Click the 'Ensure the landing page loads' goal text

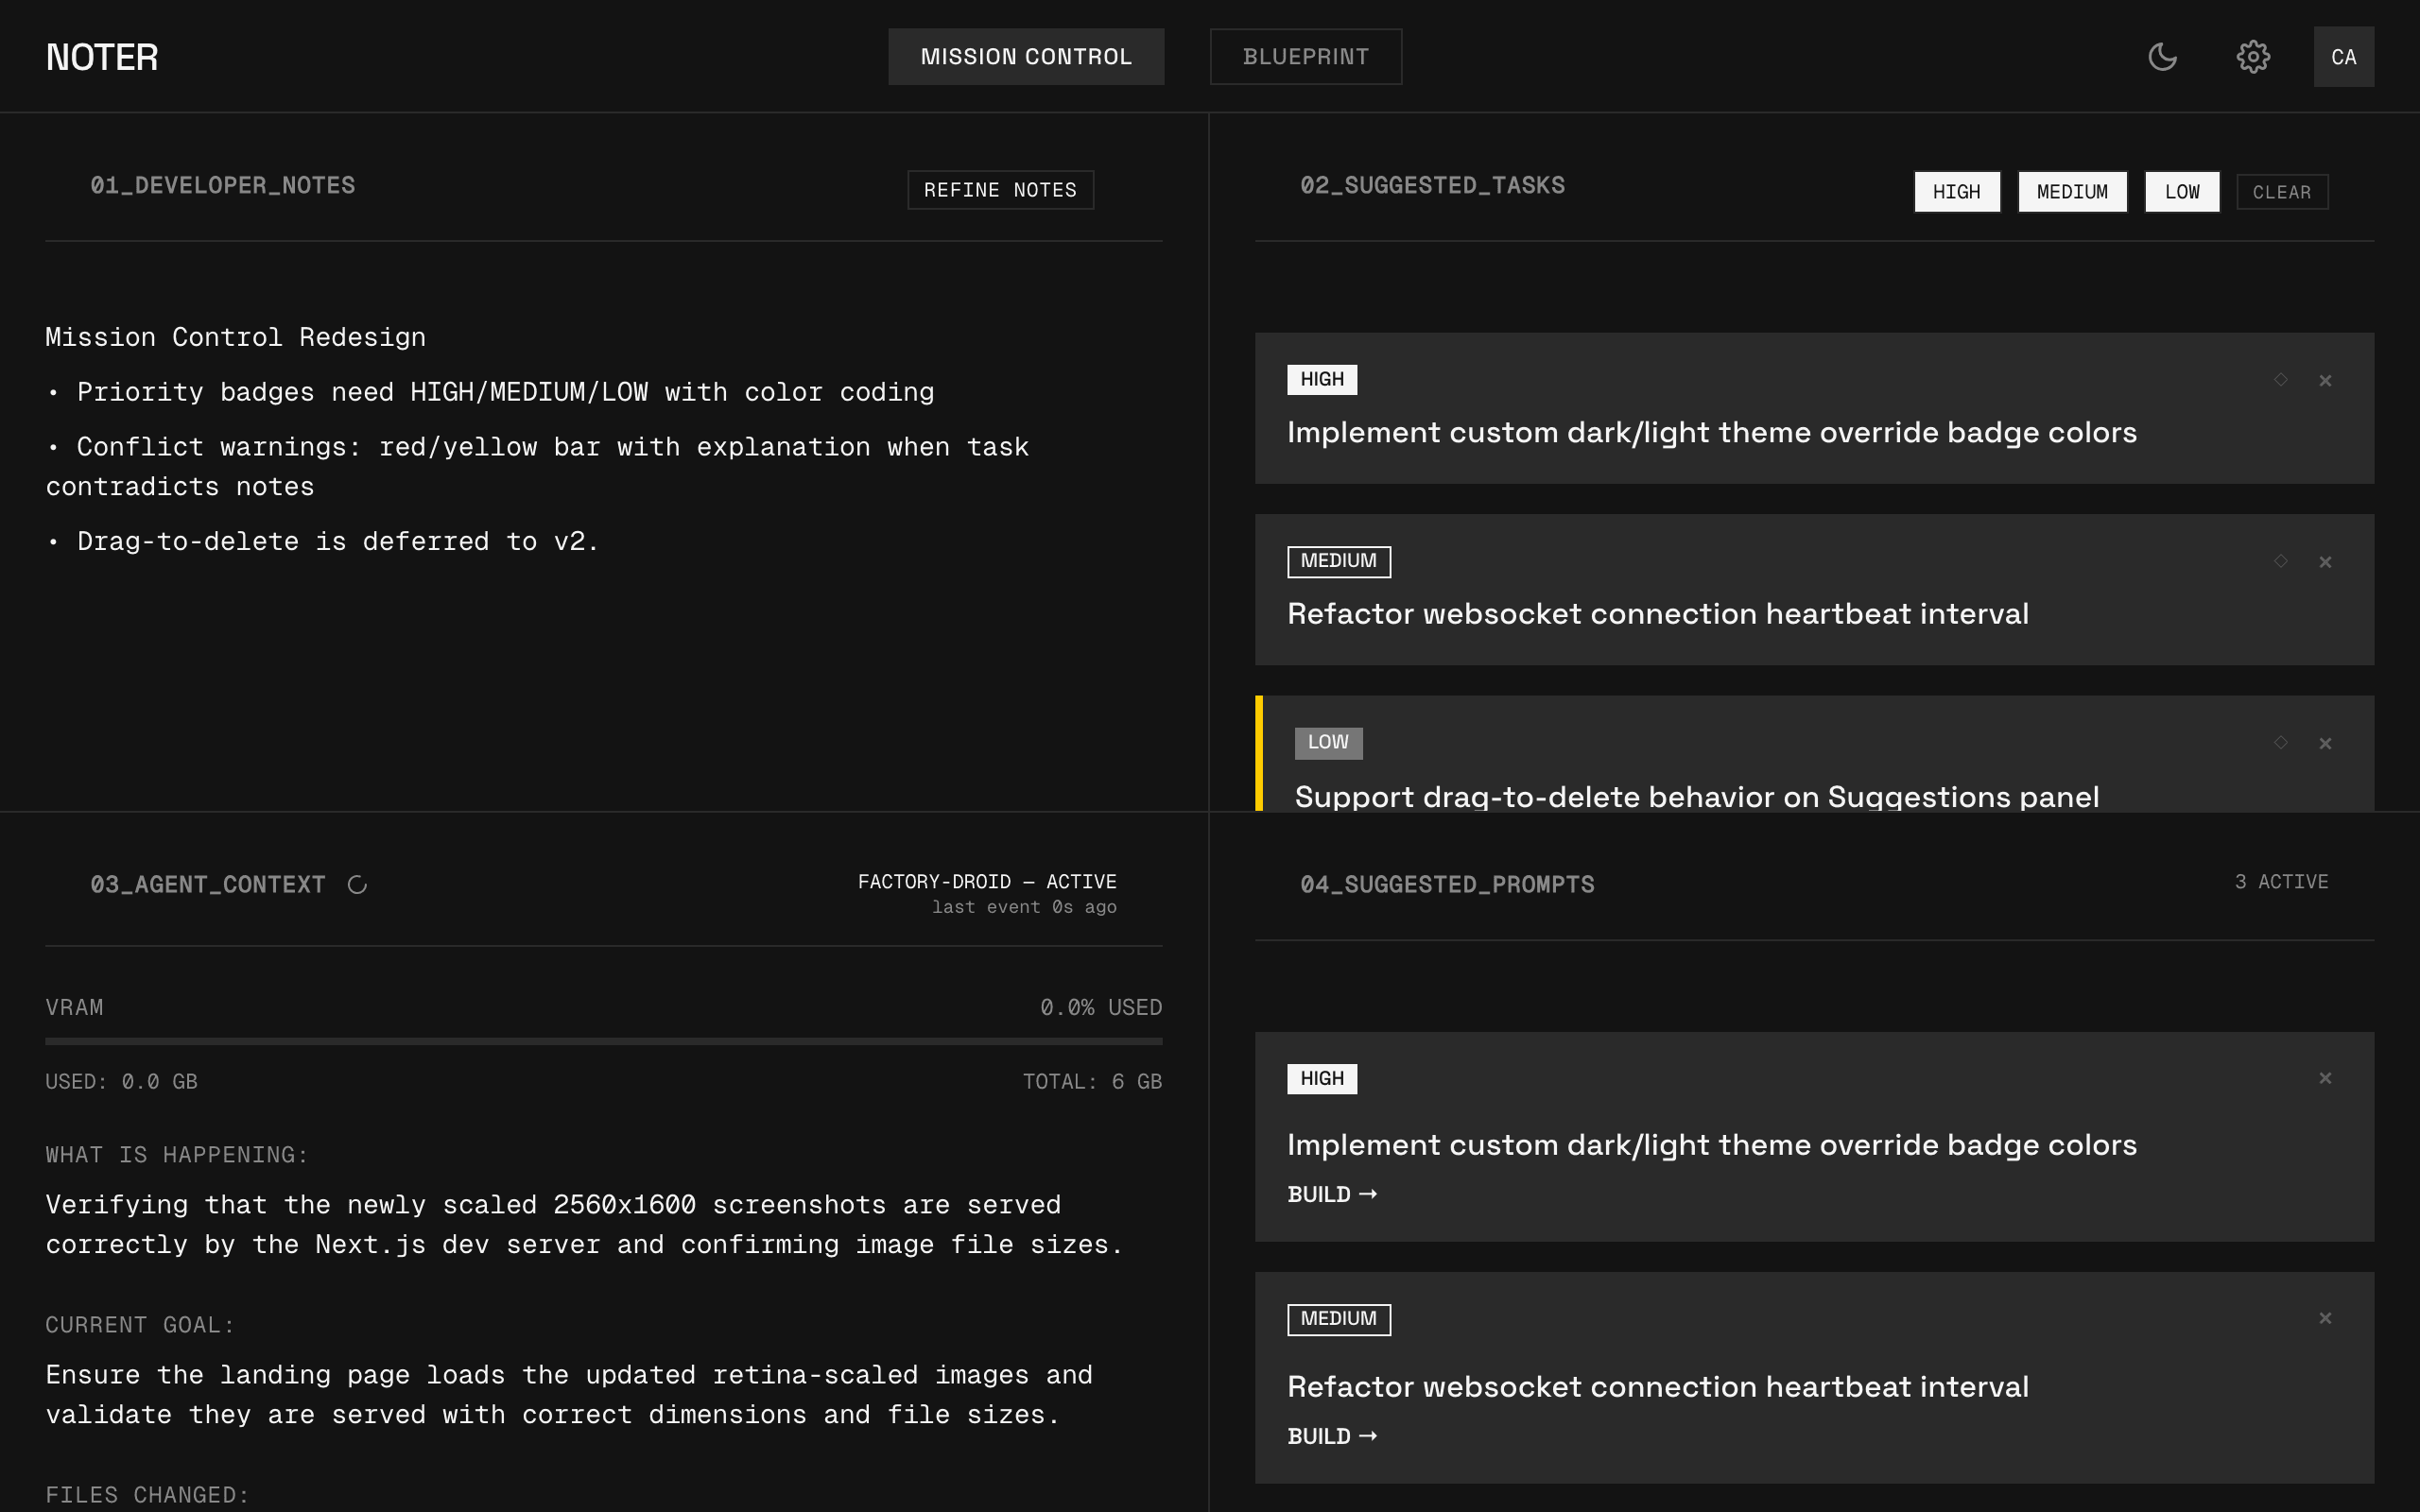pos(569,1395)
